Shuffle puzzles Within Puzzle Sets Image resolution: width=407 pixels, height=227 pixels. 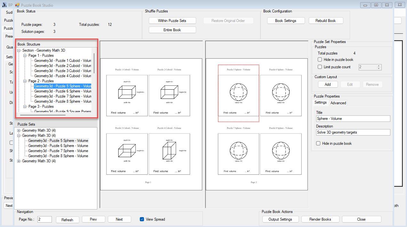172,21
